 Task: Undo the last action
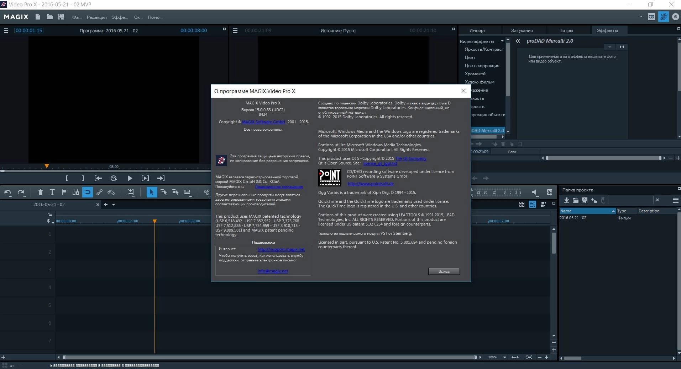click(7, 192)
